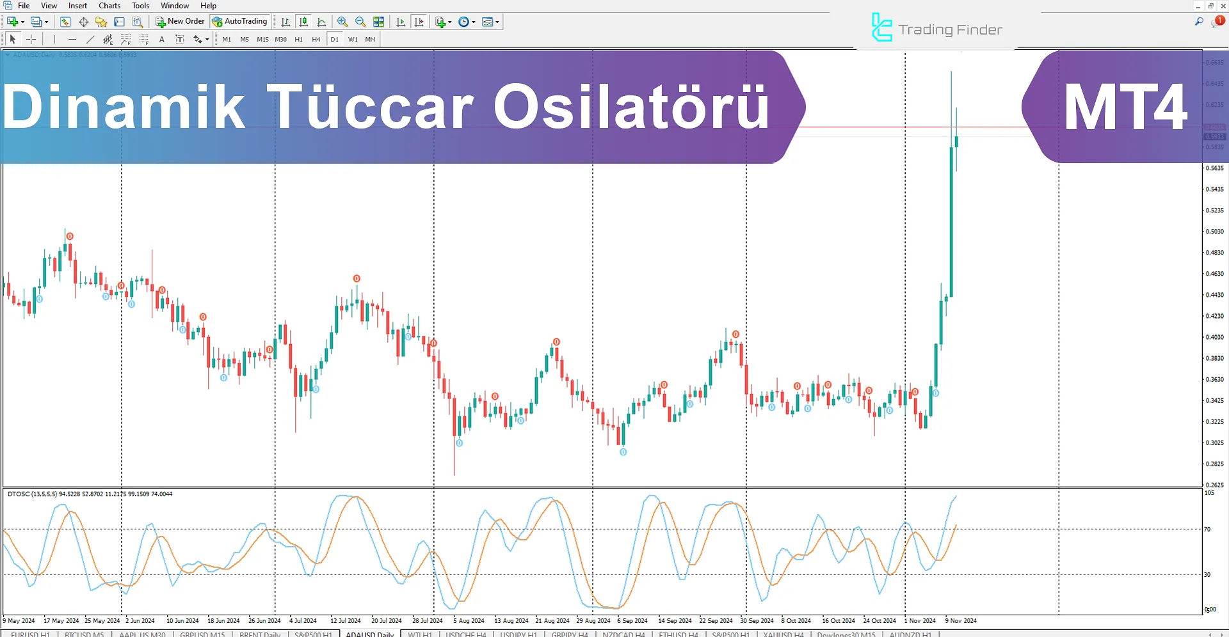1229x637 pixels.
Task: Click the New Order button
Action: point(180,21)
